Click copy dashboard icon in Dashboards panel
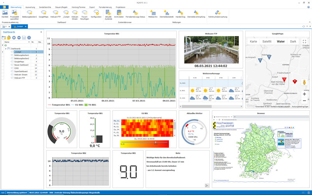The height and width of the screenshot is (195, 312). pyautogui.click(x=9, y=37)
